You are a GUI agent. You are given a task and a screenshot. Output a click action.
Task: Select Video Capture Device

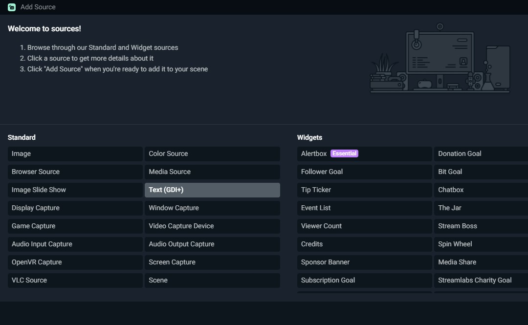click(212, 226)
